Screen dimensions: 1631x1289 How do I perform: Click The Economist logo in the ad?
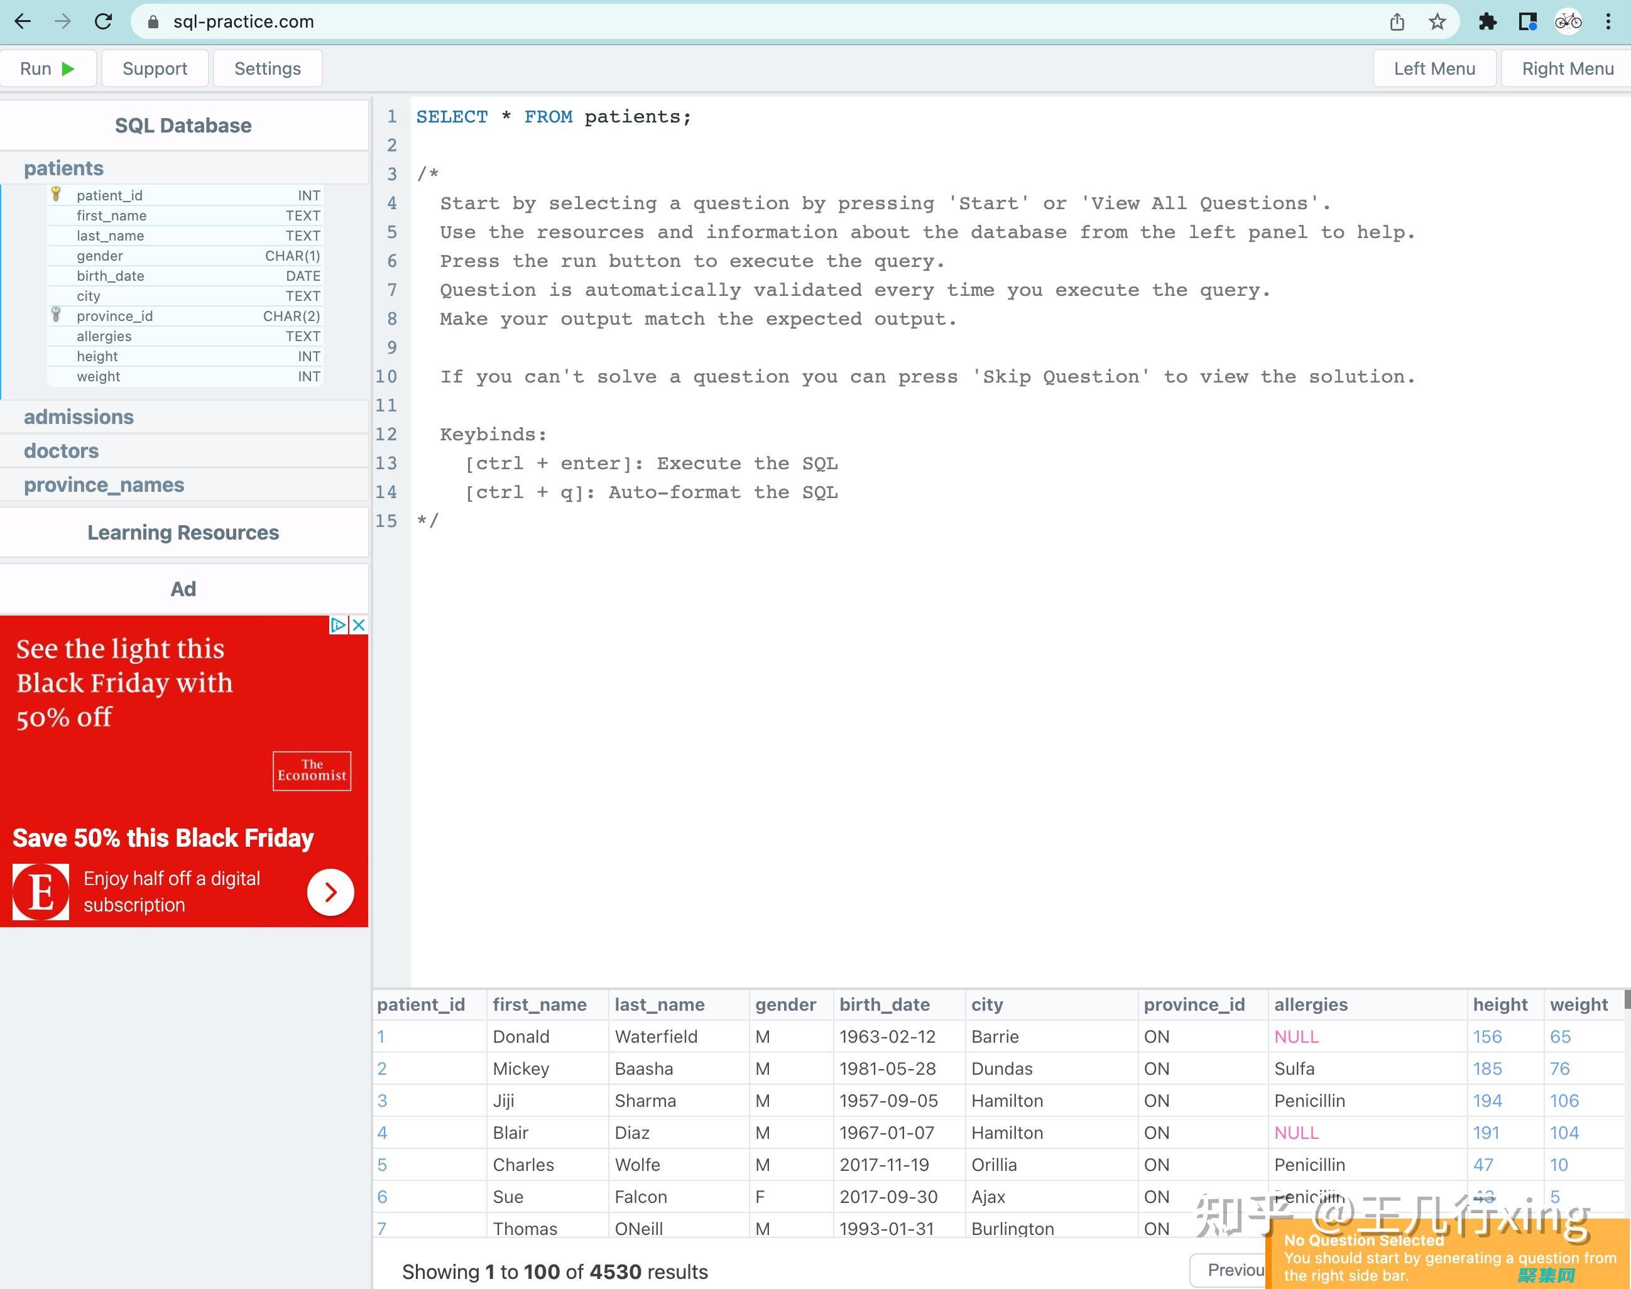[311, 771]
